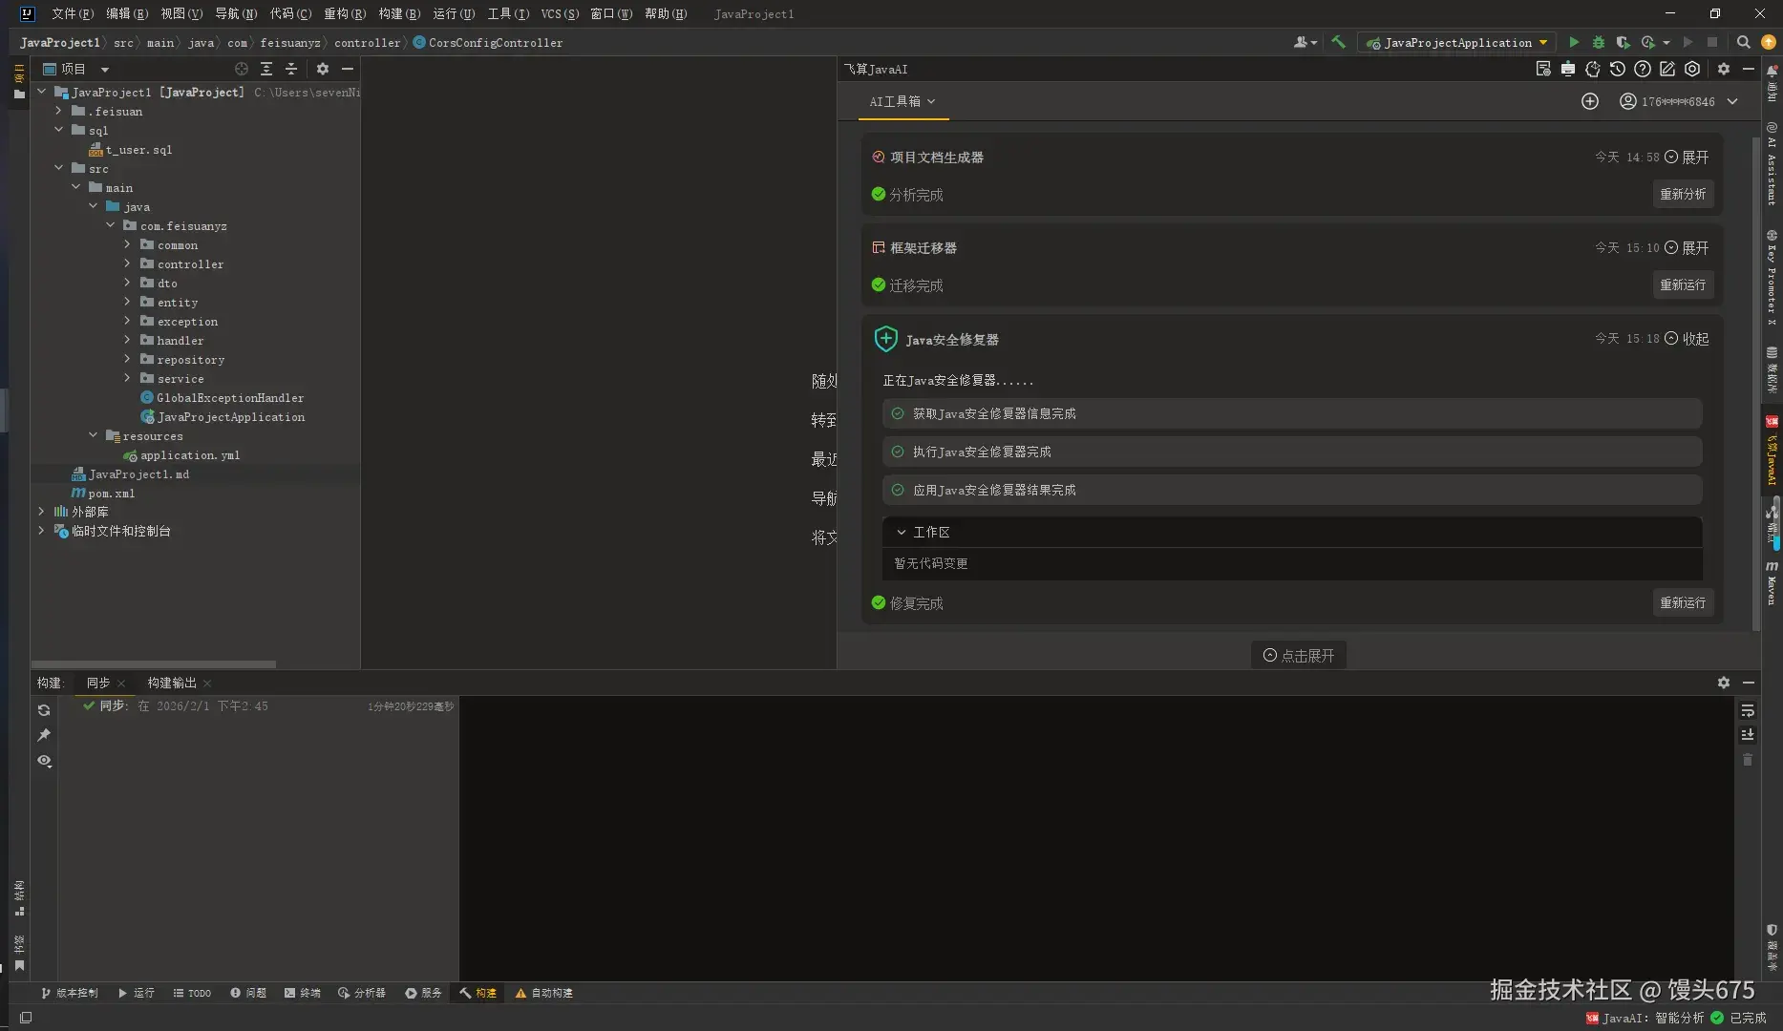Image resolution: width=1783 pixels, height=1031 pixels.
Task: Expand the 项目文档生成器 card with 展开
Action: coord(1687,157)
